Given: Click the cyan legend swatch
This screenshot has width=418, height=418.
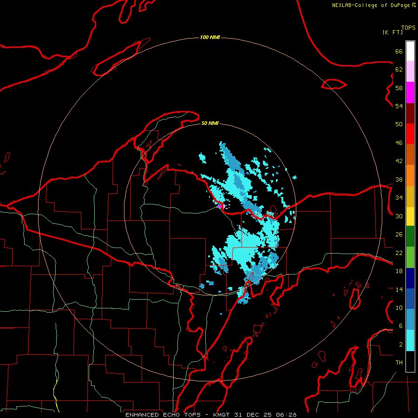Looking at the screenshot, I should click(410, 340).
